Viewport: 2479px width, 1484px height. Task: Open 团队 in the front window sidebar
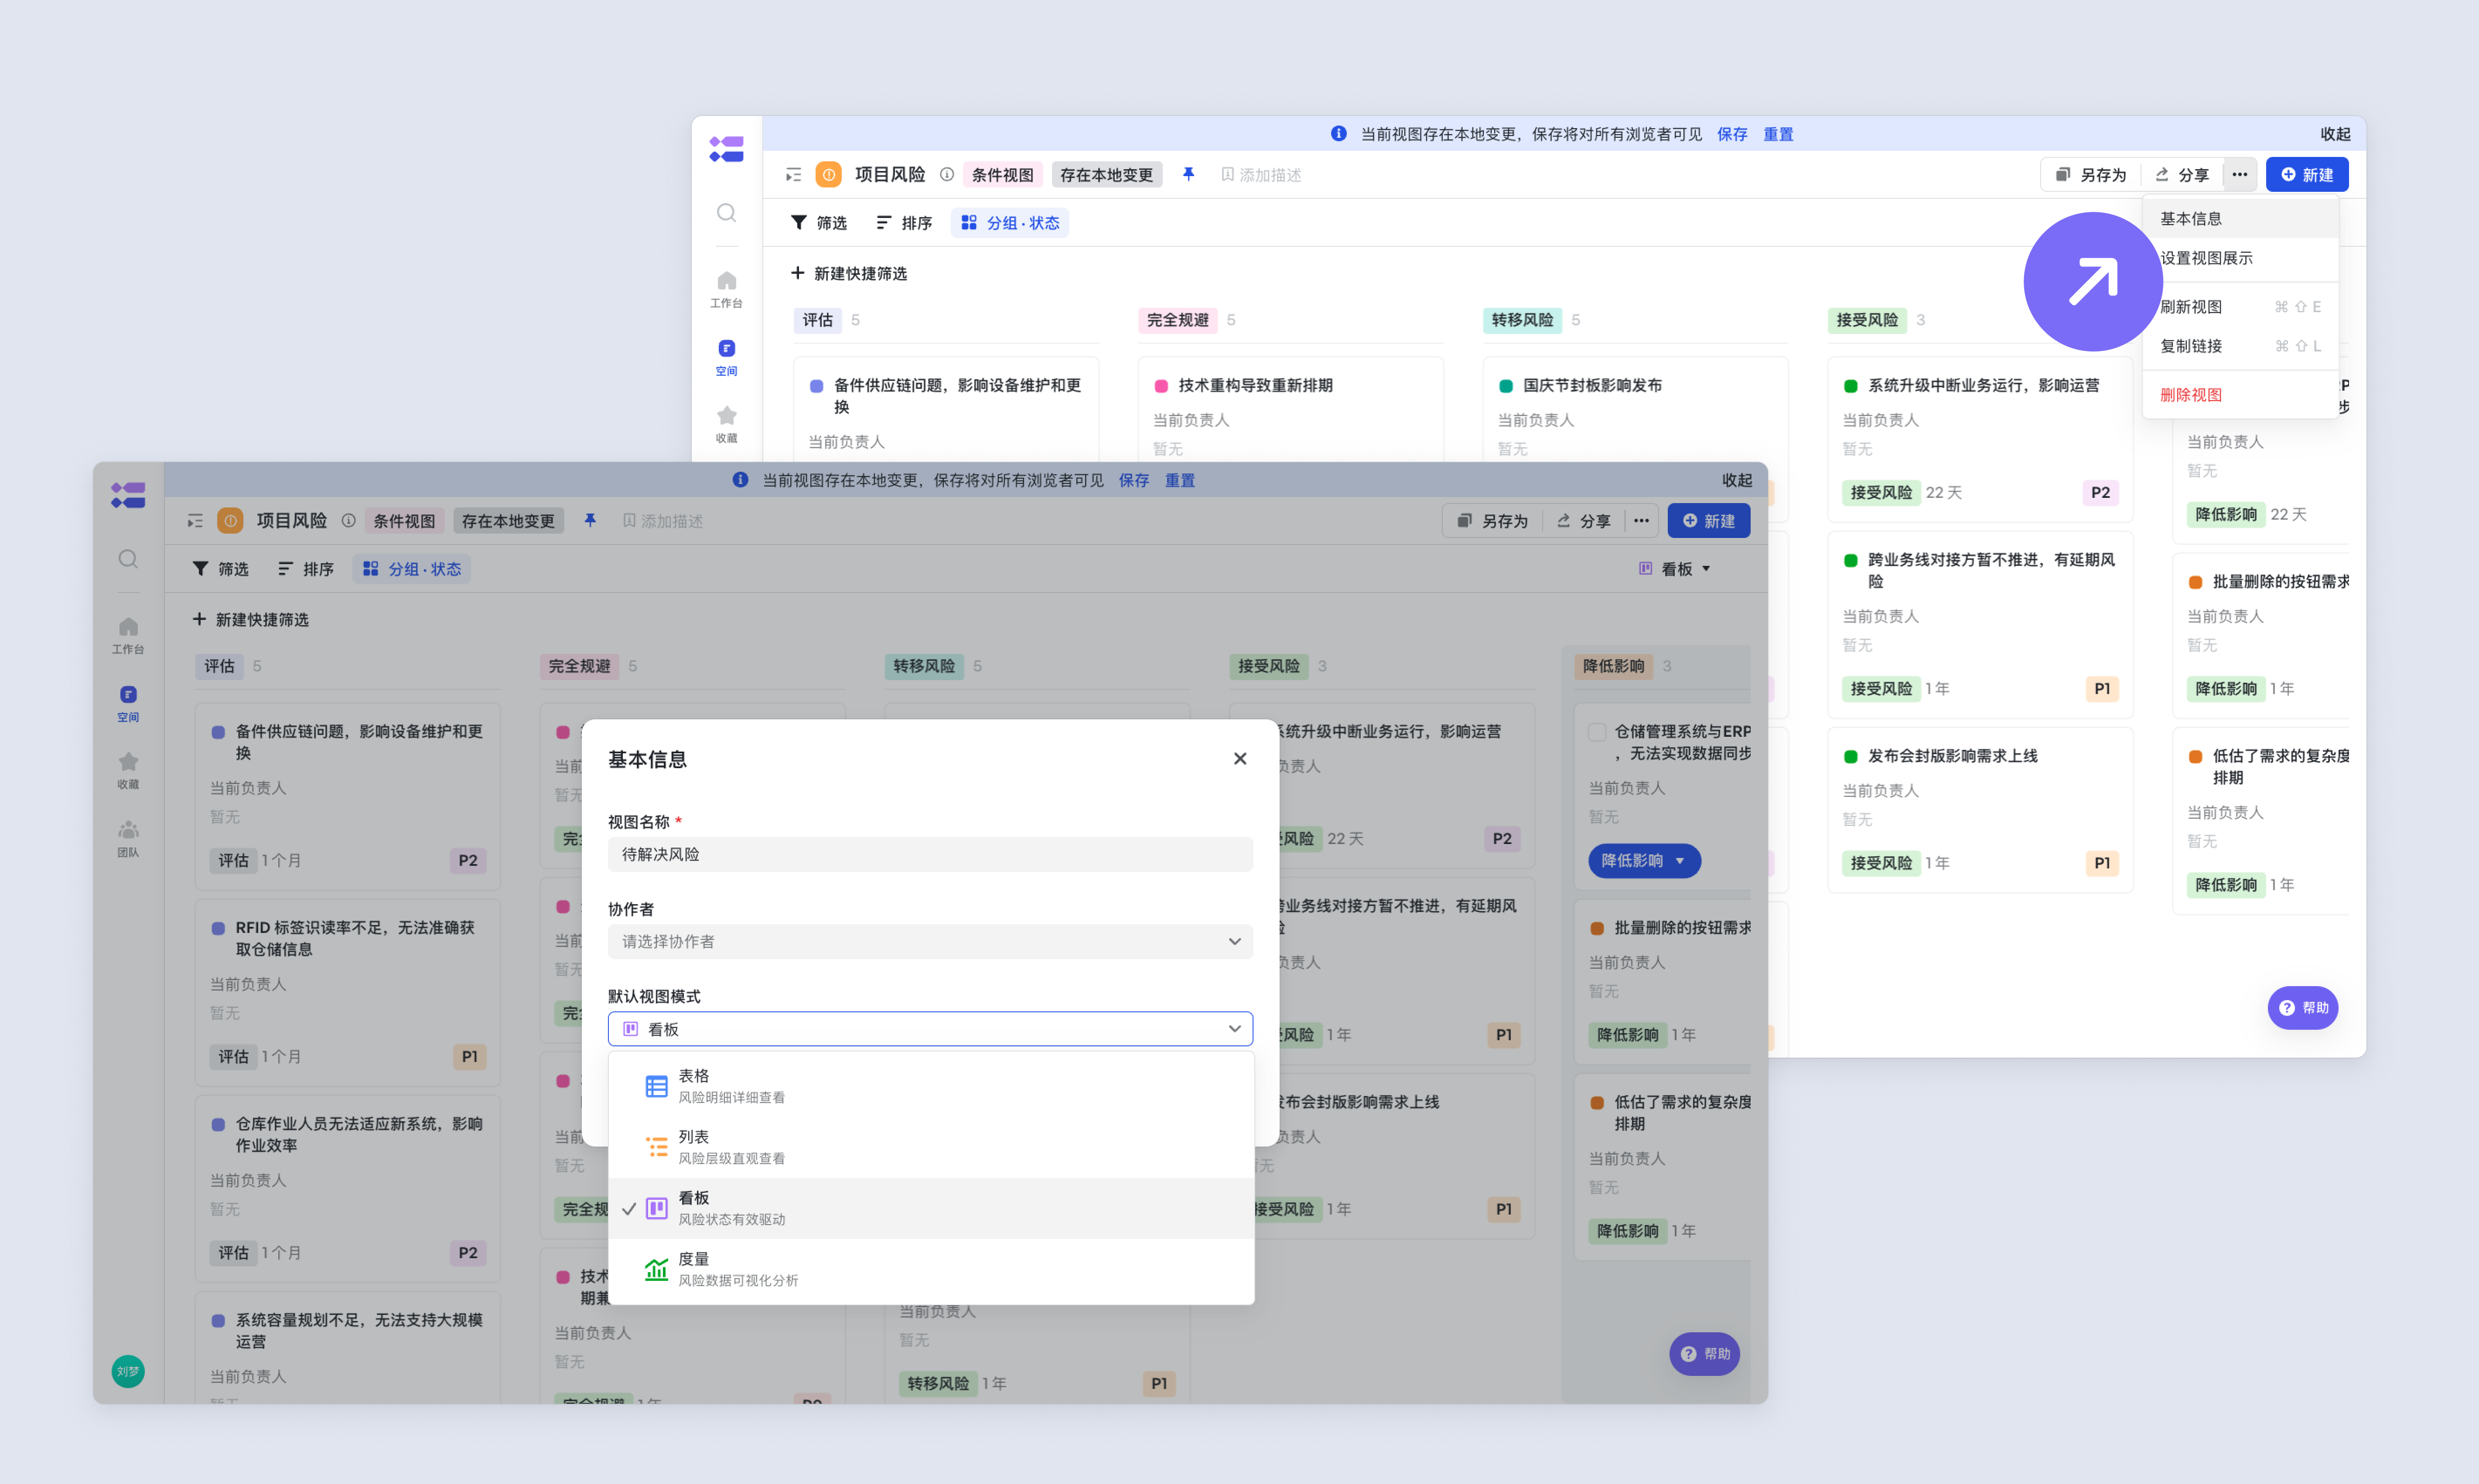(128, 839)
